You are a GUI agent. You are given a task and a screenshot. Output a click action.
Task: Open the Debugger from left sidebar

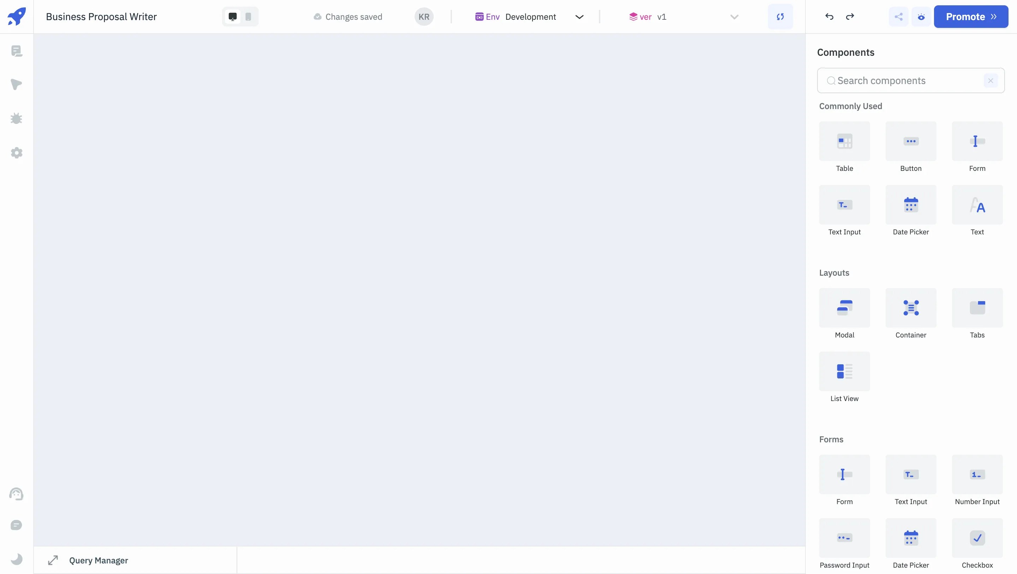point(17,118)
